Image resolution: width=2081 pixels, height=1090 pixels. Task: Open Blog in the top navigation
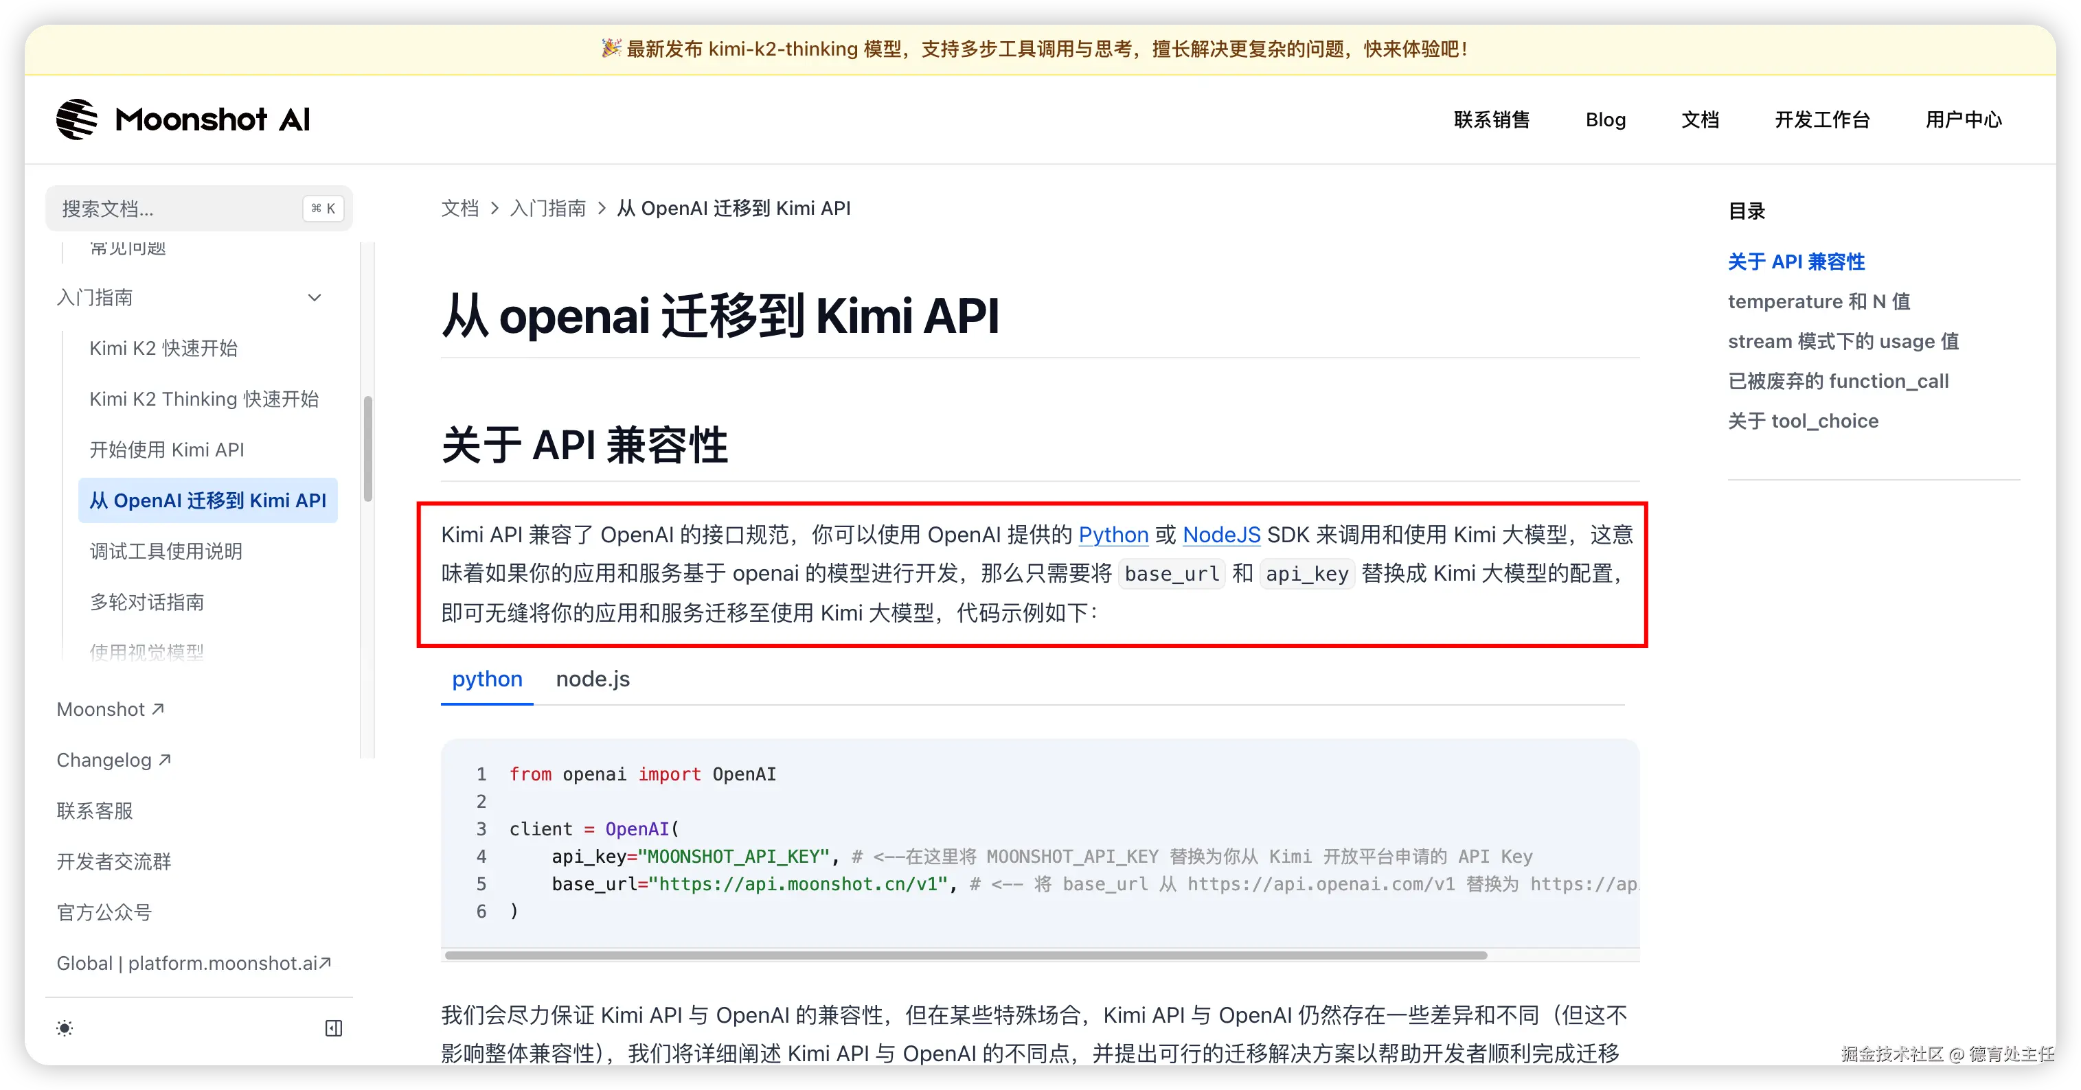tap(1605, 119)
